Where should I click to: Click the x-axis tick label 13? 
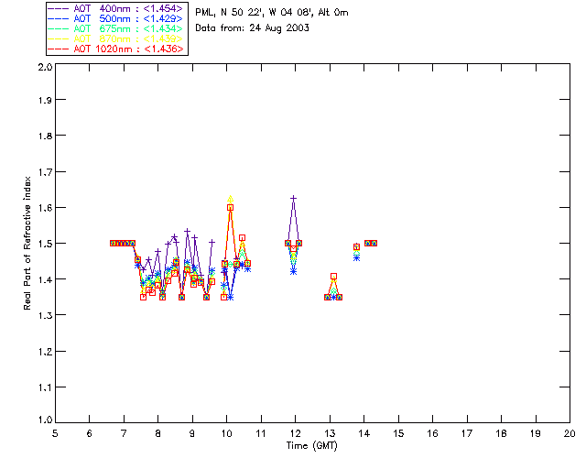(x=330, y=433)
